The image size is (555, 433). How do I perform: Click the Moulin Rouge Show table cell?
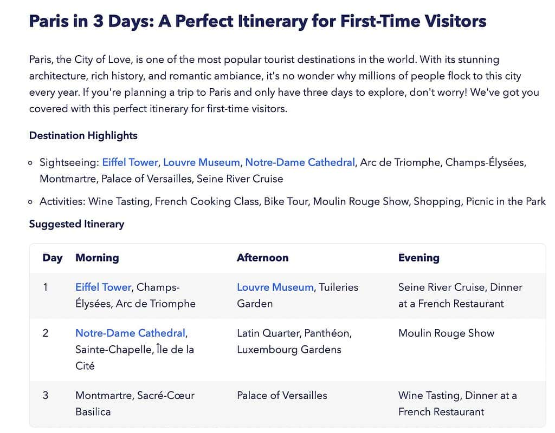tap(446, 333)
